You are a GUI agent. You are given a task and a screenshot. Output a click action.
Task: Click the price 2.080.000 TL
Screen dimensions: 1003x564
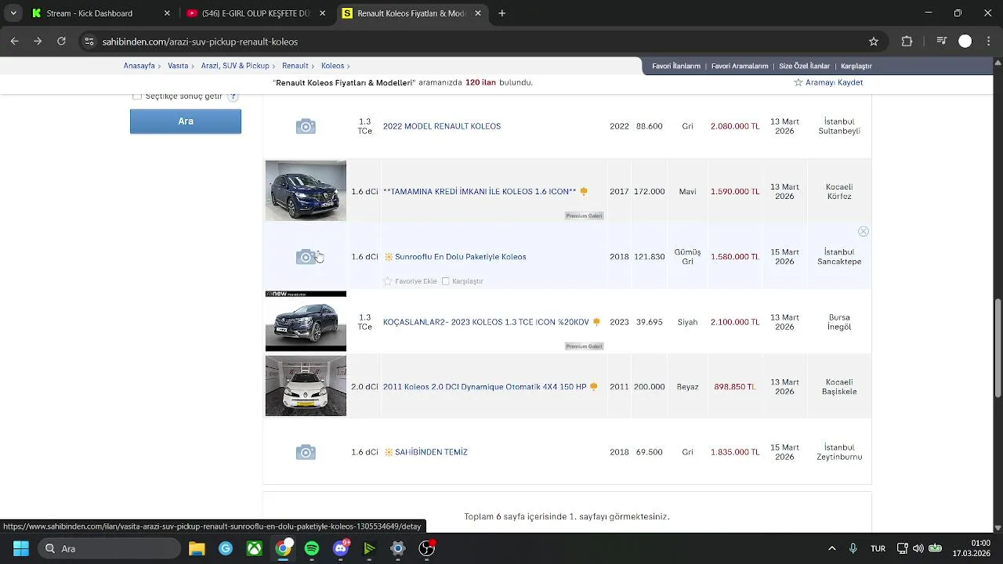click(x=735, y=126)
